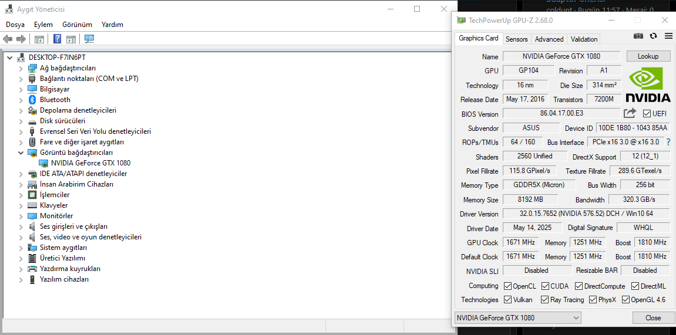Click the Lookup button
This screenshot has height=335, width=676.
648,56
